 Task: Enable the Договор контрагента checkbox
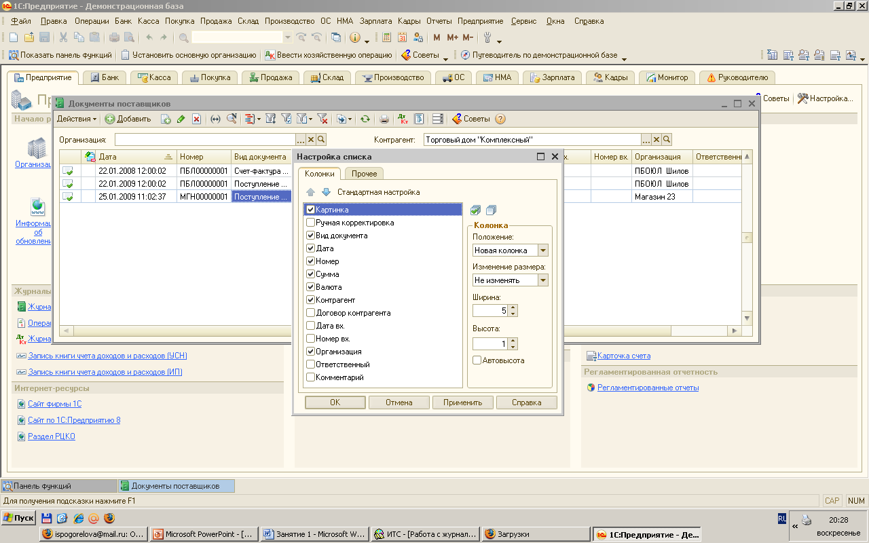pyautogui.click(x=311, y=313)
